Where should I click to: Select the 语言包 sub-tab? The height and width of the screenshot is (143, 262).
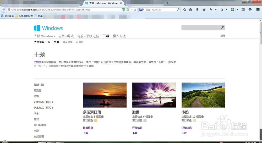pyautogui.click(x=80, y=42)
